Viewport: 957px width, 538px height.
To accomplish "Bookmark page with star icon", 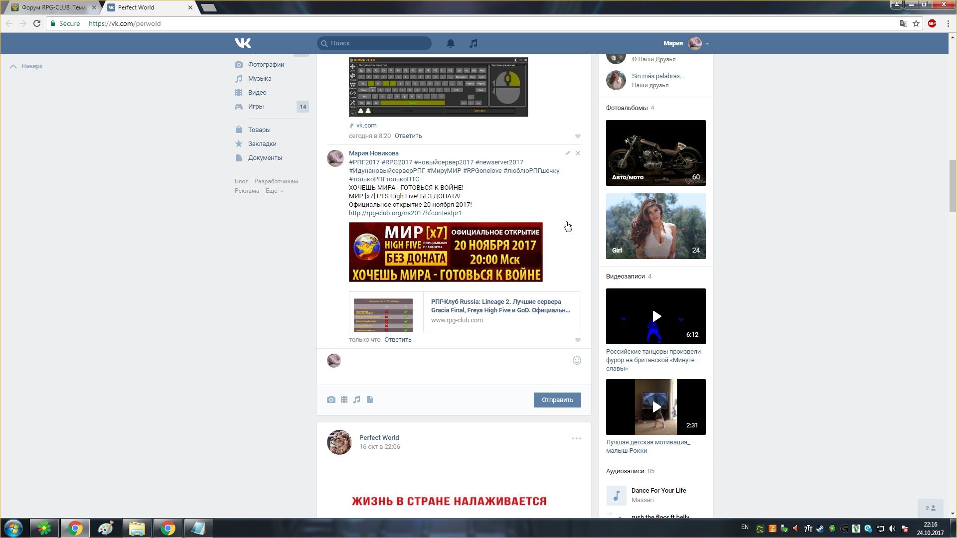I will tap(916, 23).
